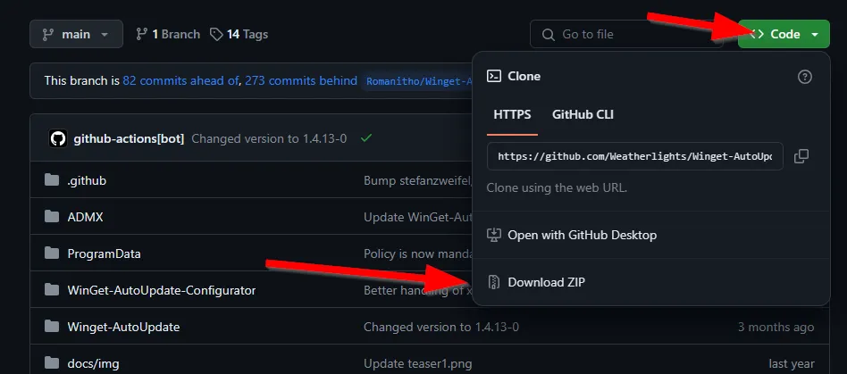Click folder icon beside .github
The width and height of the screenshot is (847, 374).
[52, 179]
